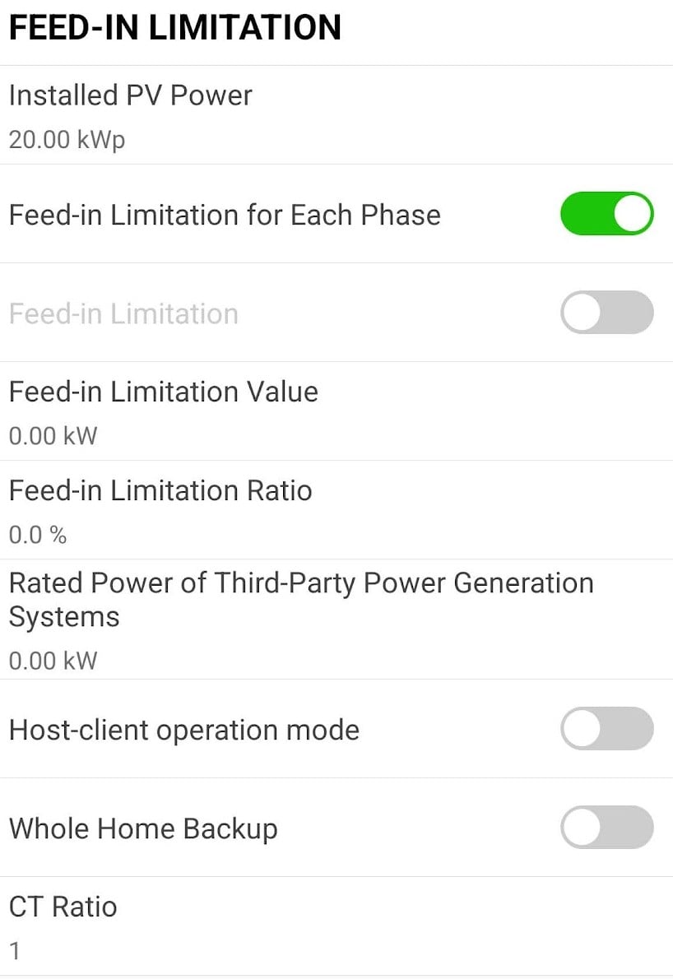Edit third-party systems 0.00 kW value
The height and width of the screenshot is (979, 673).
(x=53, y=661)
